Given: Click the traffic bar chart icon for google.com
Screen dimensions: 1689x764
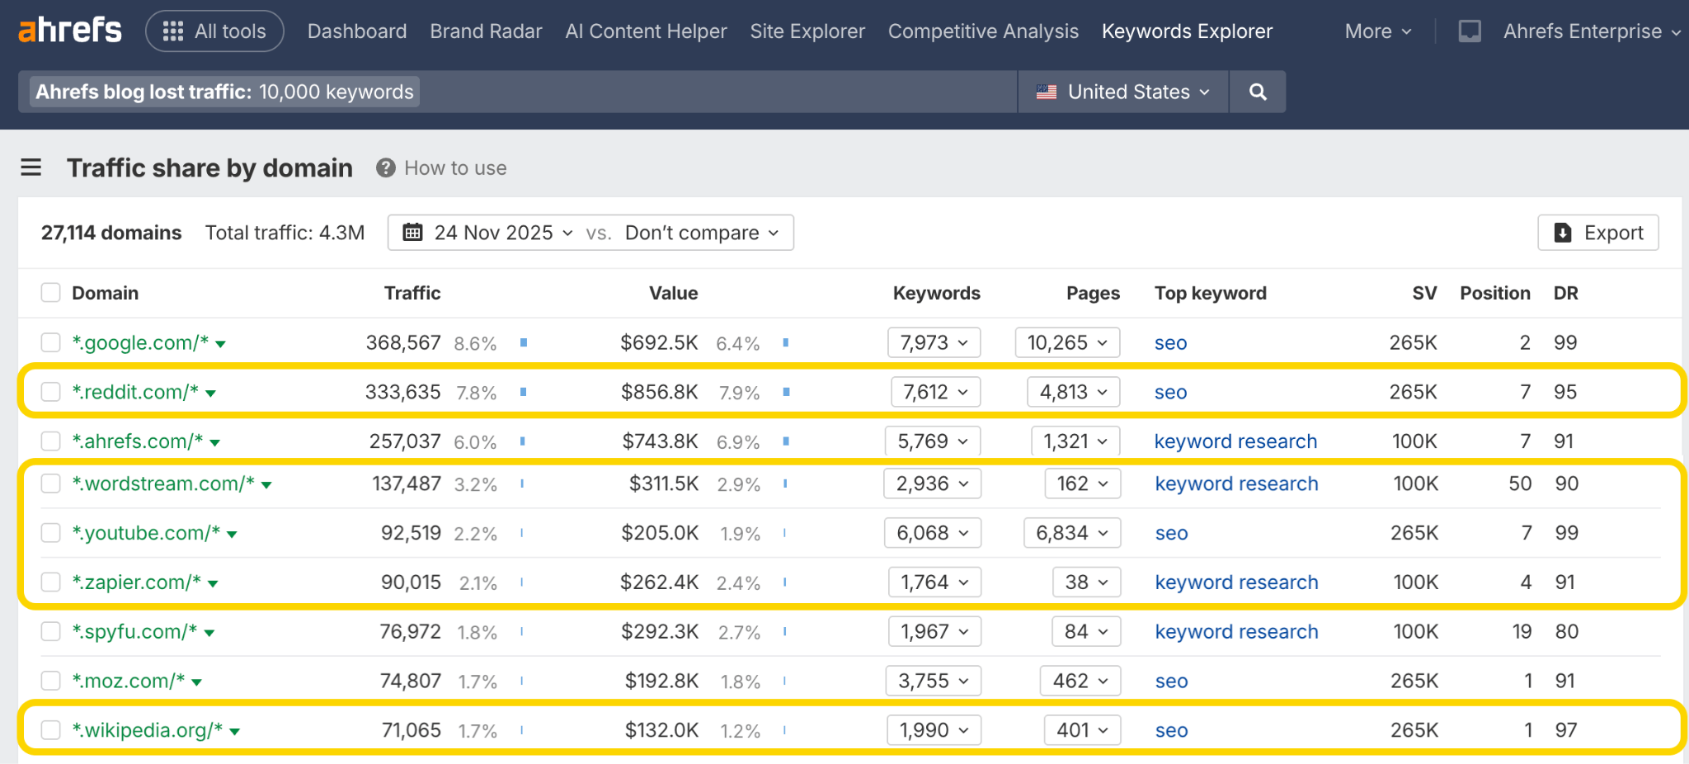Looking at the screenshot, I should [523, 342].
